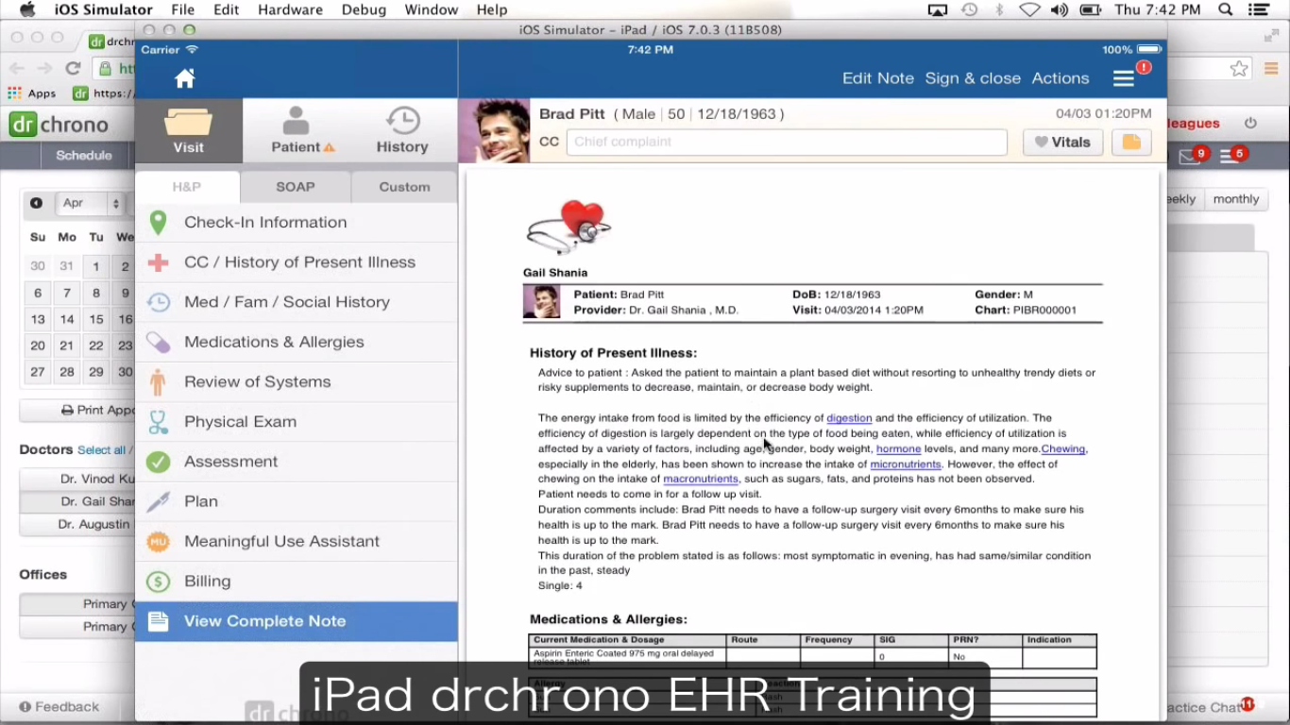Open the hamburger menu with alert badge

1124,78
